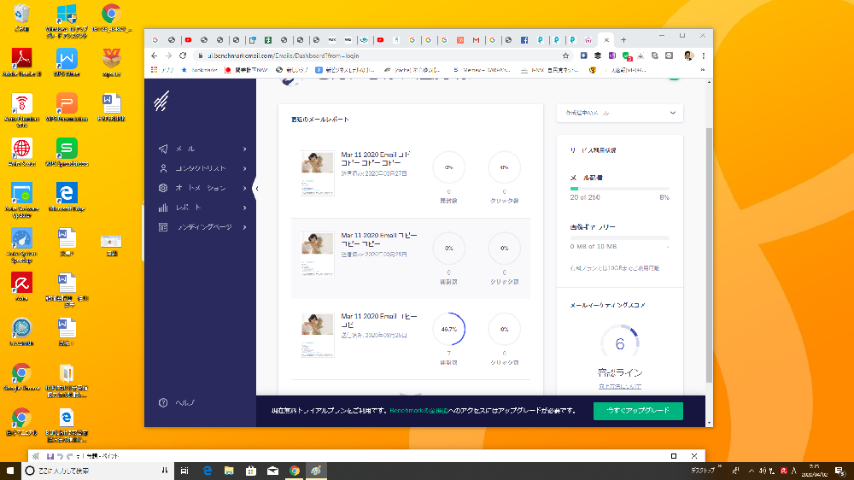
Task: Open WPS Spreadsheets desktop shortcut
Action: [67, 153]
